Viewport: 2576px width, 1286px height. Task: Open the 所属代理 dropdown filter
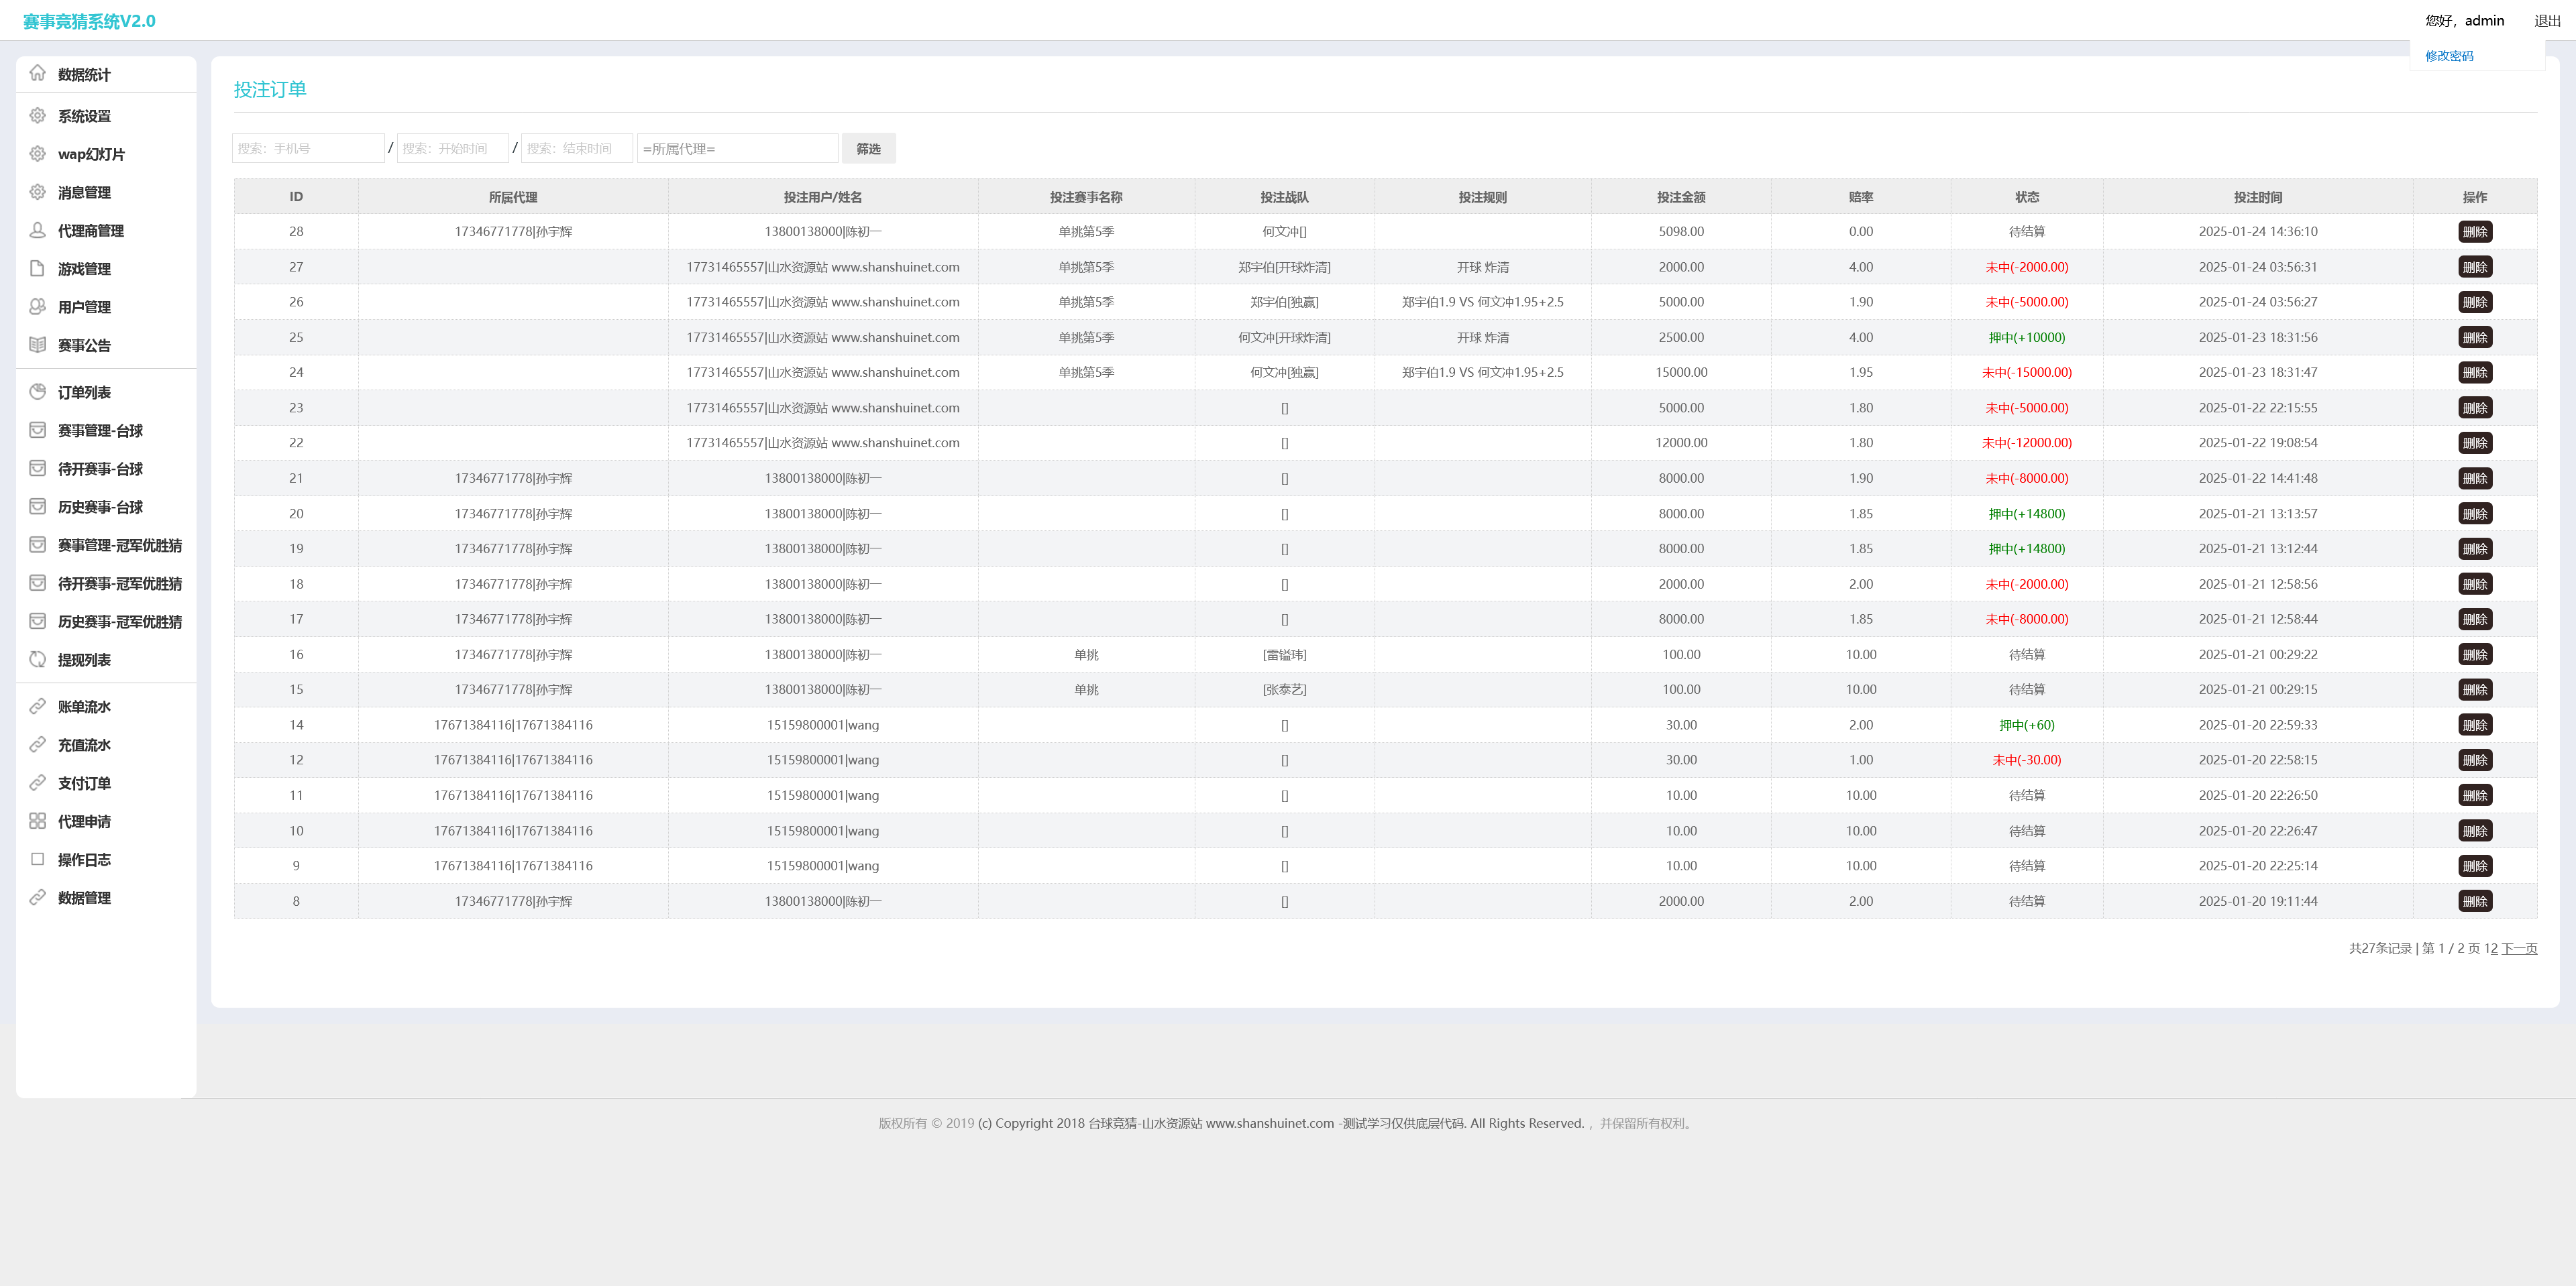coord(737,149)
